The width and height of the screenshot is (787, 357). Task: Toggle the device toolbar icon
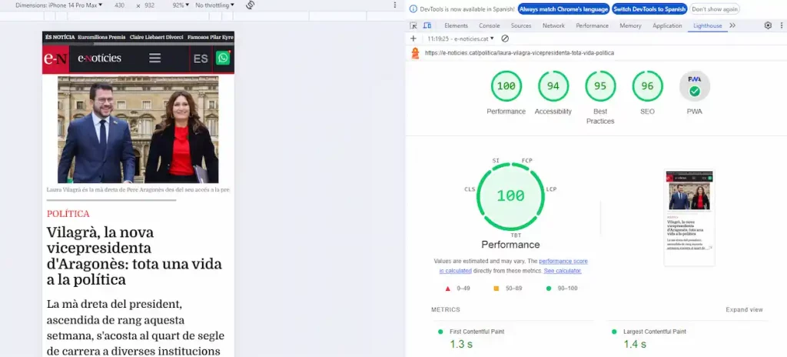click(427, 25)
